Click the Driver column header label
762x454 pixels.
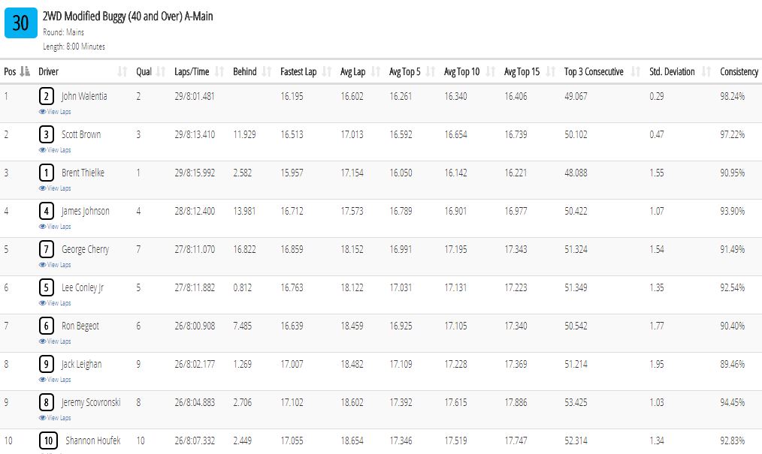click(49, 72)
